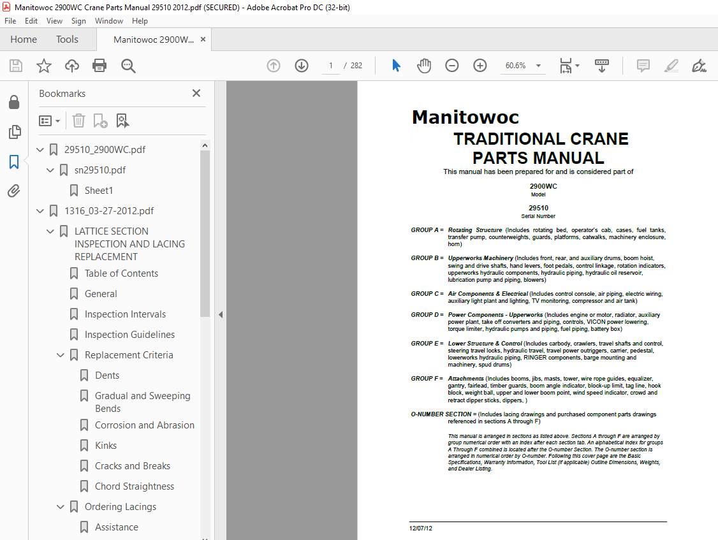Open the bookmarks options dropdown
This screenshot has width=718, height=540.
pyautogui.click(x=50, y=121)
